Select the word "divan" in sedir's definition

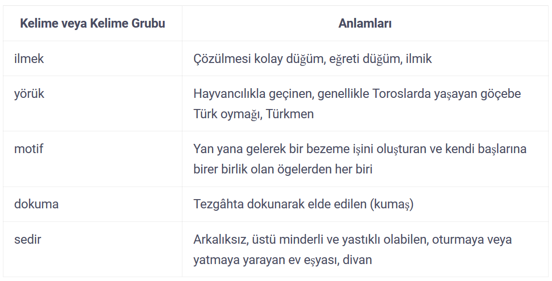coord(357,260)
